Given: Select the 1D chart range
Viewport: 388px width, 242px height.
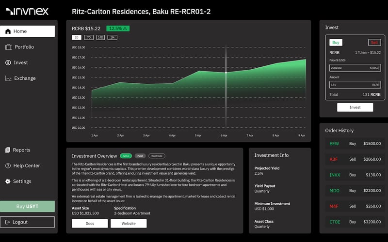Looking at the screenshot, I should click(x=77, y=38).
